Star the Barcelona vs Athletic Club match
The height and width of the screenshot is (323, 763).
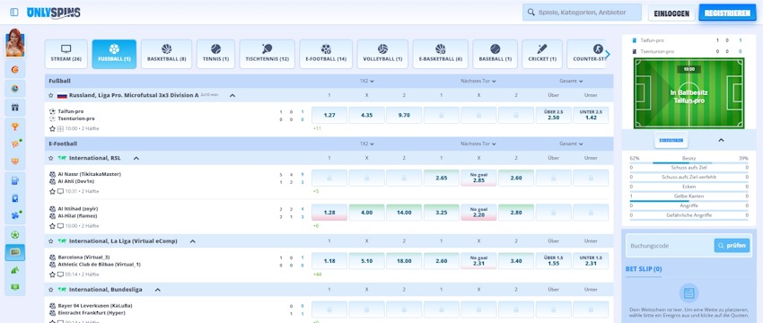52,275
